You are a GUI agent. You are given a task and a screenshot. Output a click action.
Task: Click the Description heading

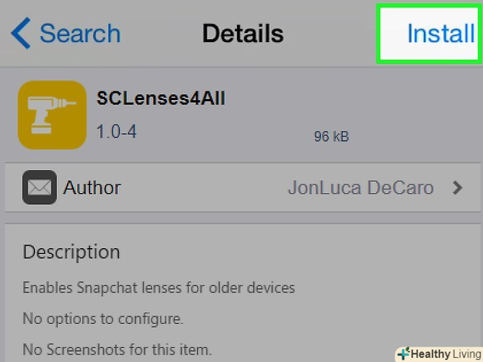pos(71,252)
